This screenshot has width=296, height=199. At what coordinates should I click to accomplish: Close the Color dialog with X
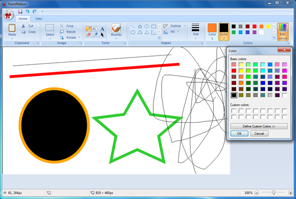[284, 49]
